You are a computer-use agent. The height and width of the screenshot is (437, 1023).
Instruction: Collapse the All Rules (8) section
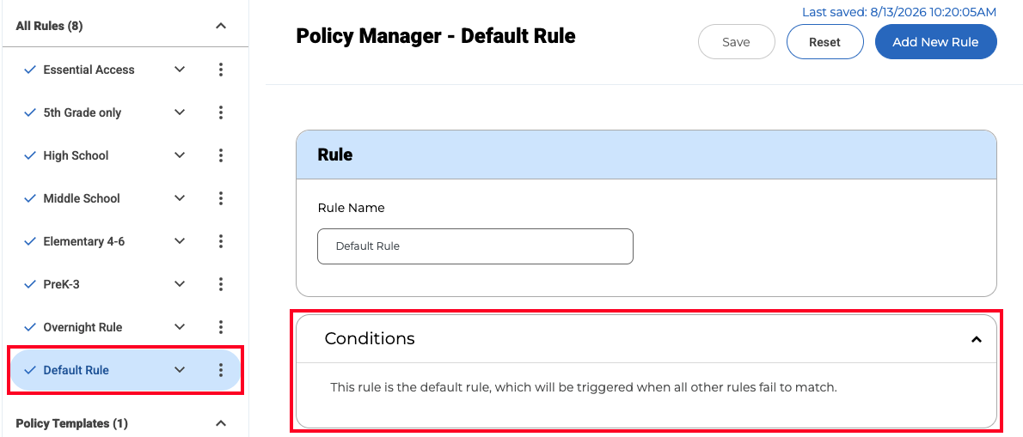click(x=221, y=26)
